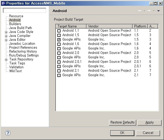Open the Run/Debug Settings page

[x=24, y=55]
